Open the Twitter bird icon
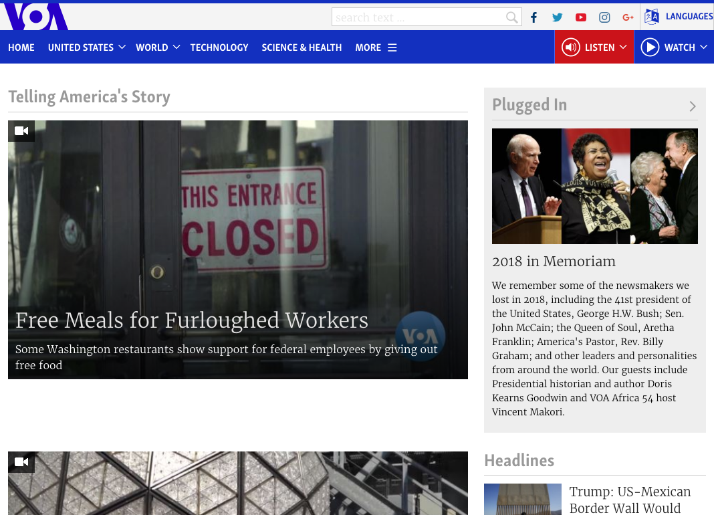The height and width of the screenshot is (515, 714). coord(557,17)
